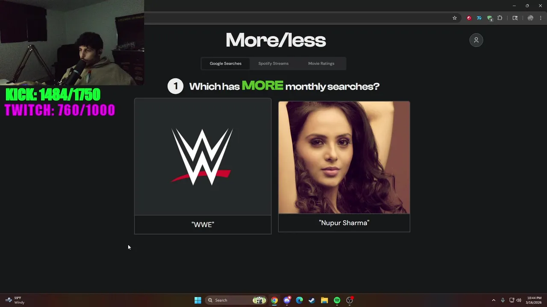
Task: Open the network status tray icon
Action: (512, 300)
